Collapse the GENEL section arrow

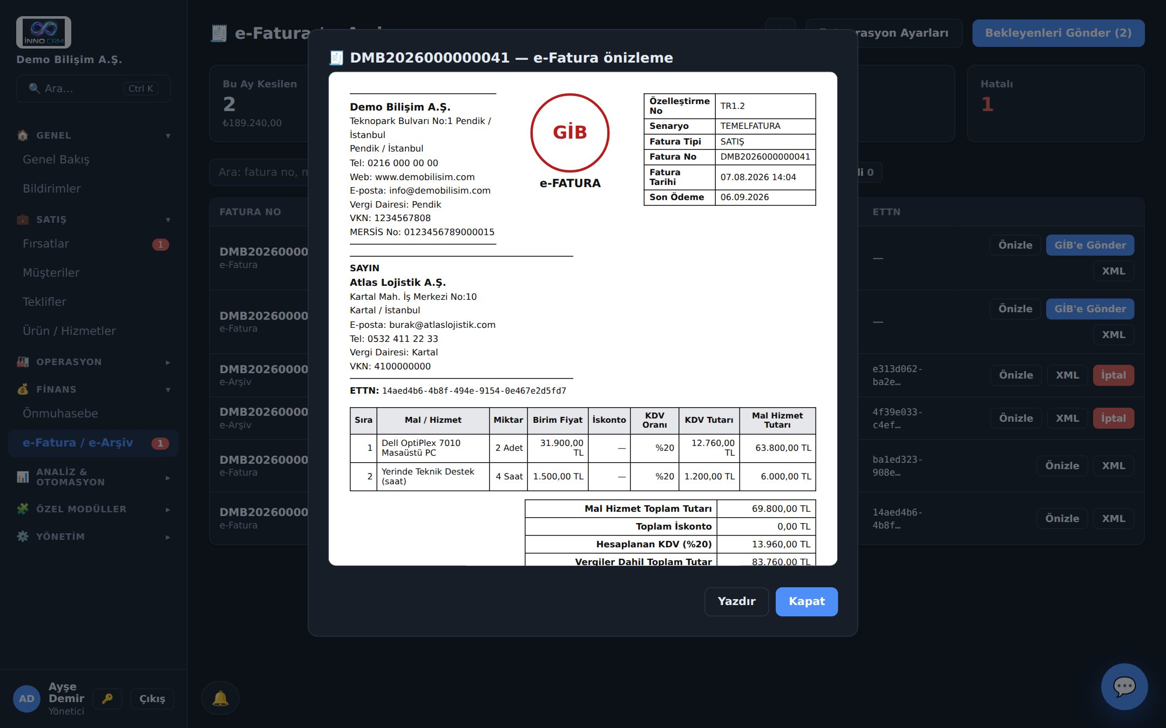pyautogui.click(x=168, y=136)
